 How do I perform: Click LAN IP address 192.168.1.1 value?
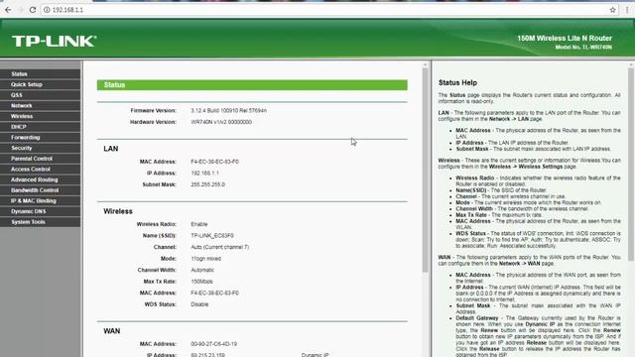click(204, 173)
